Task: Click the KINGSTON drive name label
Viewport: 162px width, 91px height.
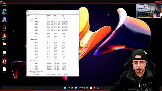Action: pyautogui.click(x=37, y=71)
